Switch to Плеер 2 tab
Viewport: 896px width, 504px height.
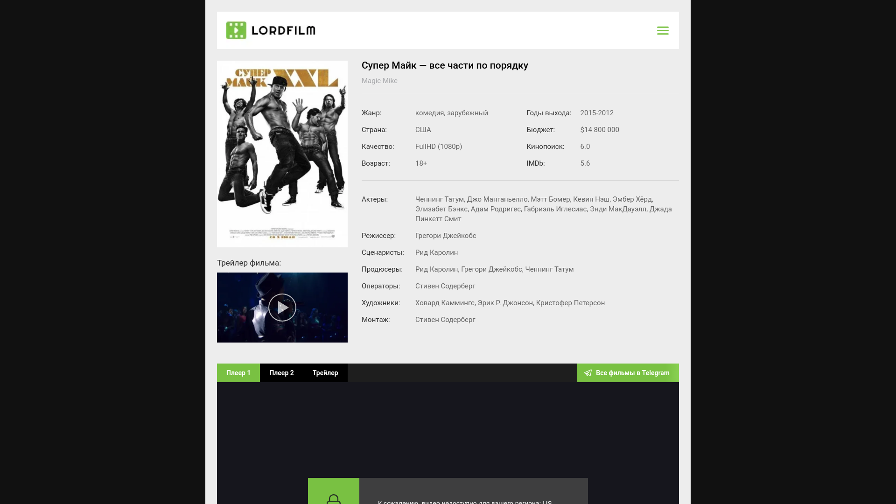tap(281, 373)
